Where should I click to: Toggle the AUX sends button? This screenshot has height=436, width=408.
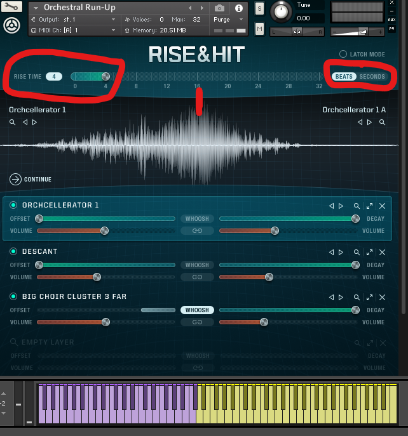click(391, 20)
